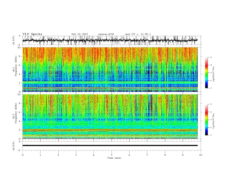226x174 pixels.
Task: Click the "ch.3(V)" axis label
Action: (14, 146)
